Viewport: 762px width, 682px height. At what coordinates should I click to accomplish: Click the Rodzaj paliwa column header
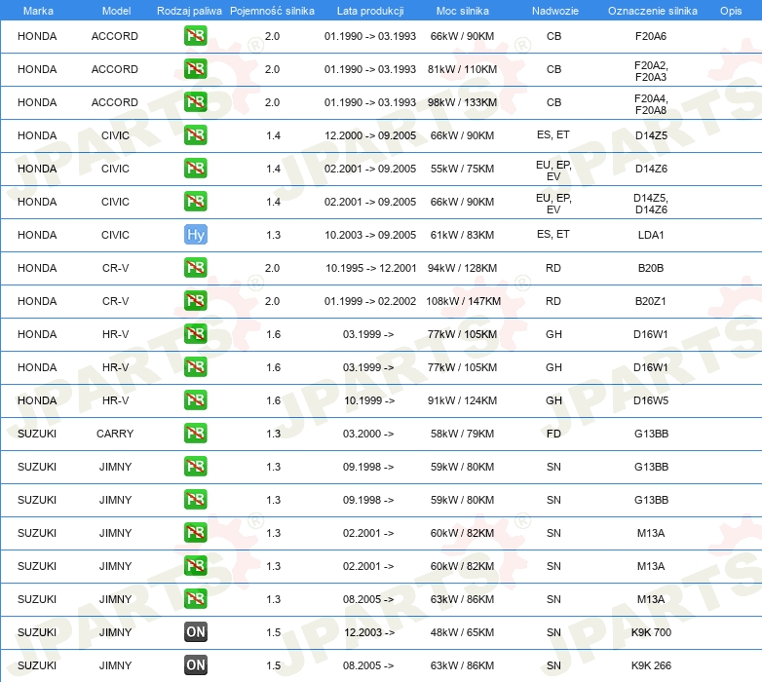[x=189, y=11]
